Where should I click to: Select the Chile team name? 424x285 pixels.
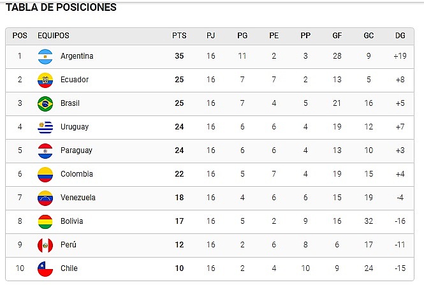tap(69, 268)
